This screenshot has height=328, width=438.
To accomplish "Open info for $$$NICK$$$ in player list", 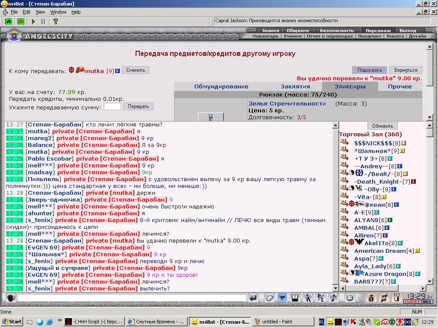I will pyautogui.click(x=403, y=143).
